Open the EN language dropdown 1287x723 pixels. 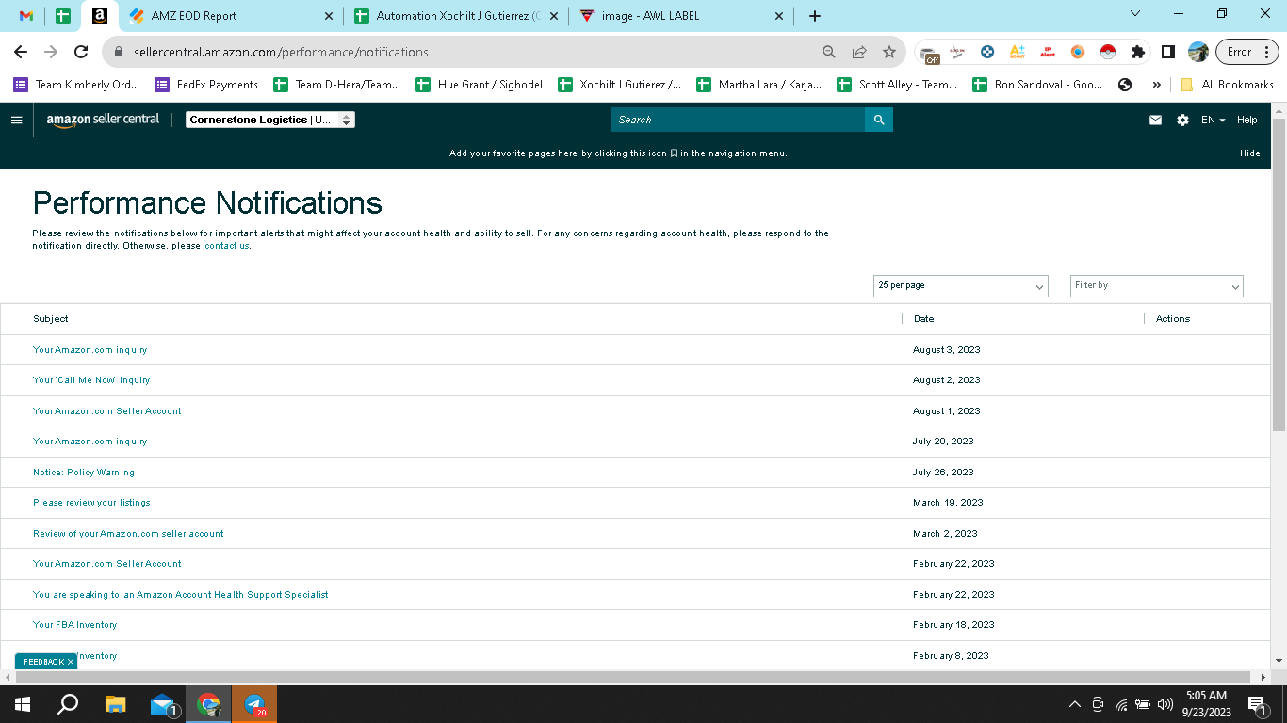click(x=1214, y=120)
